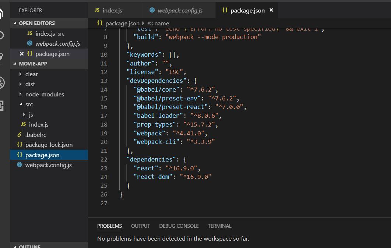Screen dimensions: 391x248
Task: Click the webpack.config.js file icon in explorer
Action: 20,165
